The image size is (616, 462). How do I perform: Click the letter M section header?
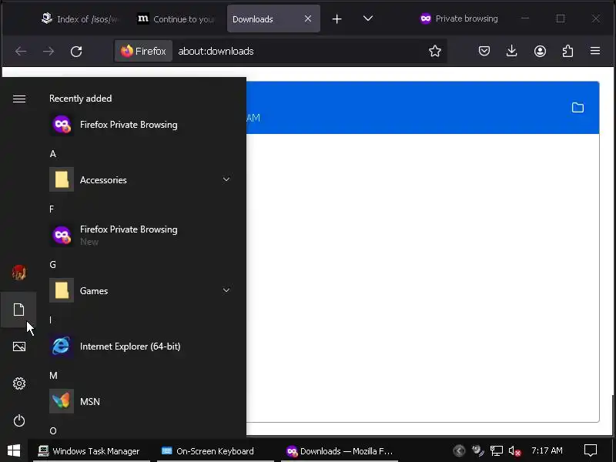[53, 375]
